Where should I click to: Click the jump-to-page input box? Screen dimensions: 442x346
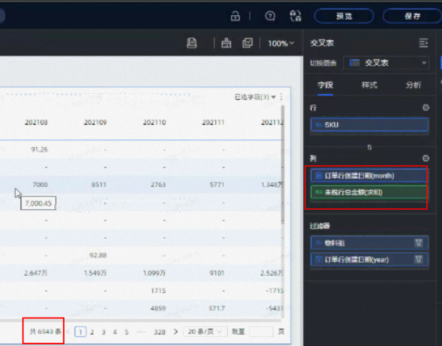(261, 332)
